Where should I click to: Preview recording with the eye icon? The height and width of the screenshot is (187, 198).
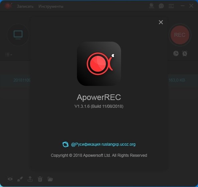pyautogui.click(x=10, y=179)
